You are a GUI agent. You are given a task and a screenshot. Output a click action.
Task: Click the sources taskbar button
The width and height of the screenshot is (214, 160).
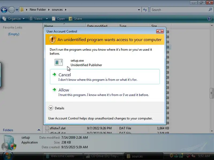click(x=144, y=156)
